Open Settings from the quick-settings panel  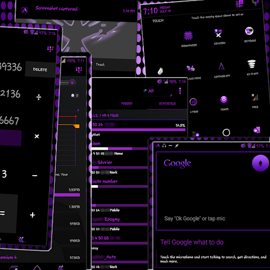(249, 31)
